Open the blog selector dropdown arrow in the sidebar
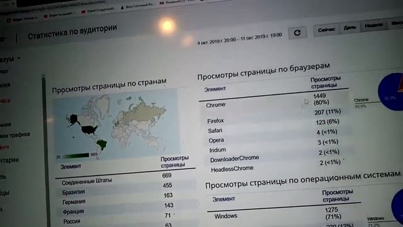Image resolution: width=403 pixels, height=227 pixels. point(19,59)
